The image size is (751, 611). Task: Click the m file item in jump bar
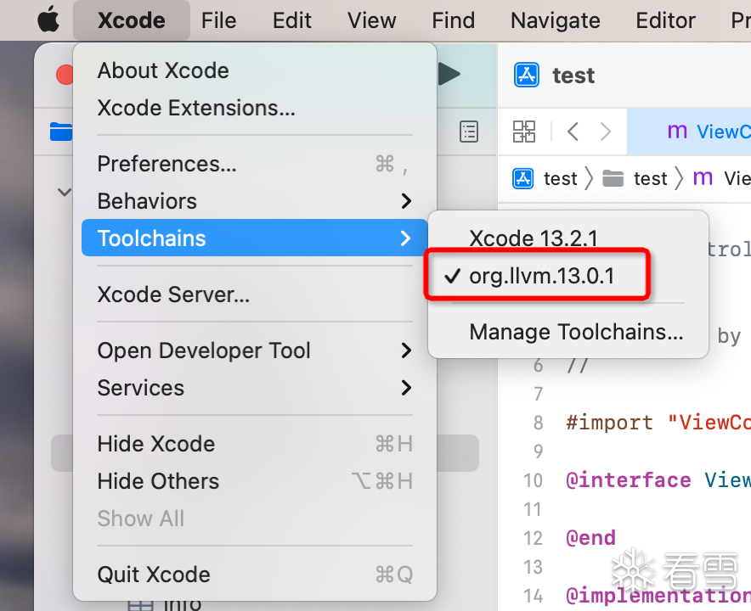(721, 178)
